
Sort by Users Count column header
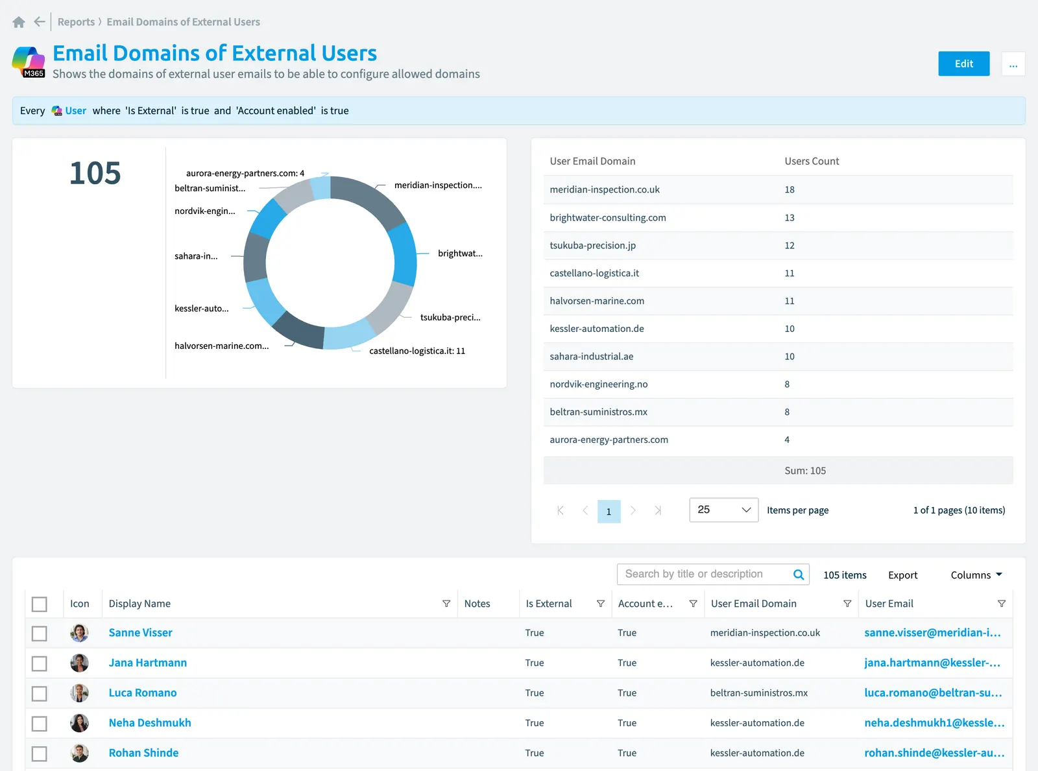(812, 161)
